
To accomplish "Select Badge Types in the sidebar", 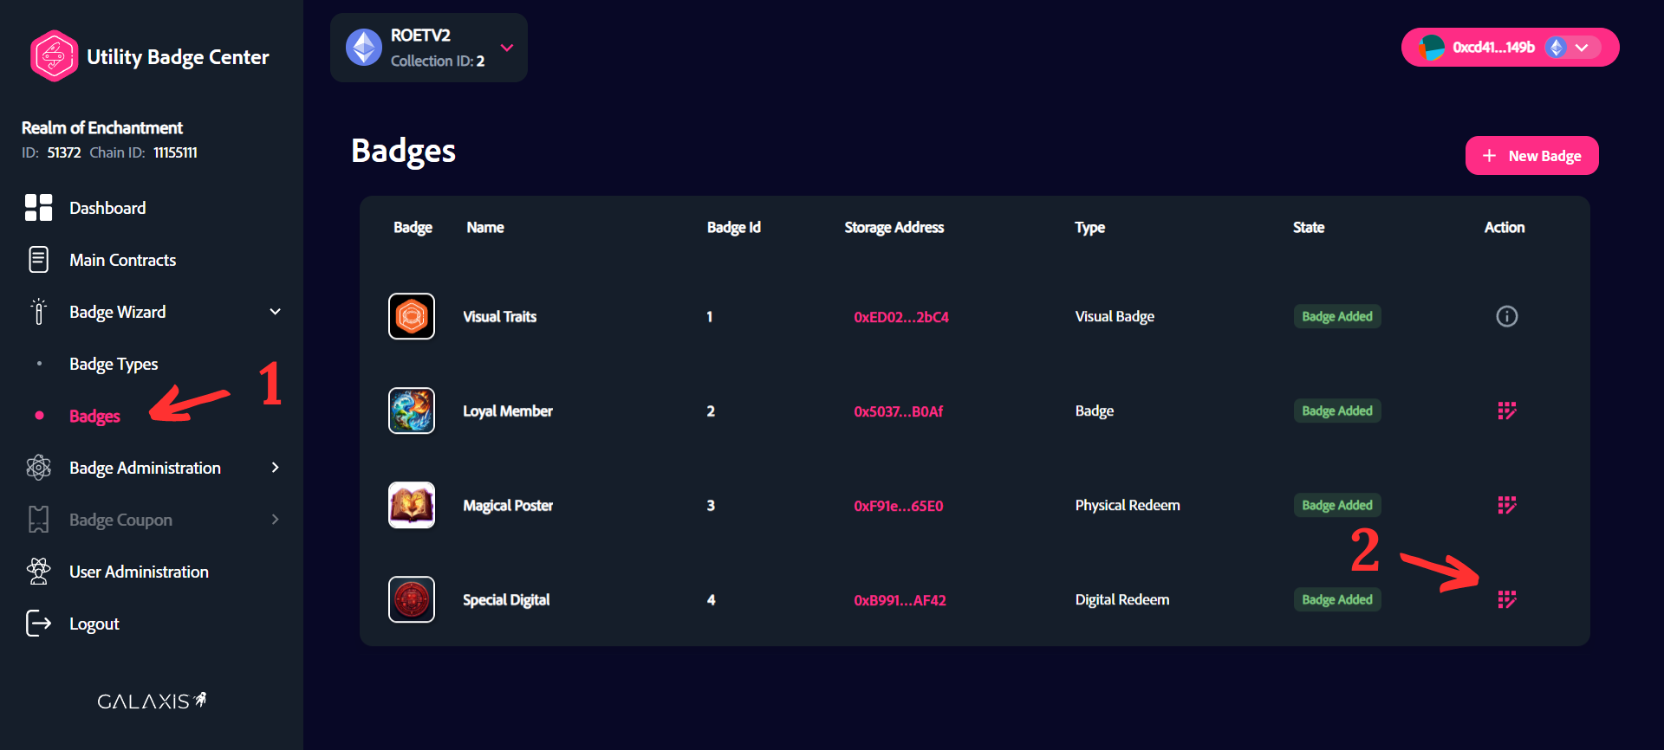I will click(x=114, y=364).
